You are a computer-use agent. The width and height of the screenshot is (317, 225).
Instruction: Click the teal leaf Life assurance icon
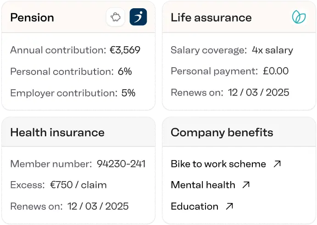pyautogui.click(x=299, y=17)
